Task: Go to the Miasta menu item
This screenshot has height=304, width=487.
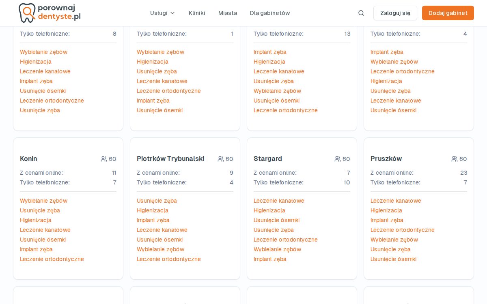Action: pos(228,13)
